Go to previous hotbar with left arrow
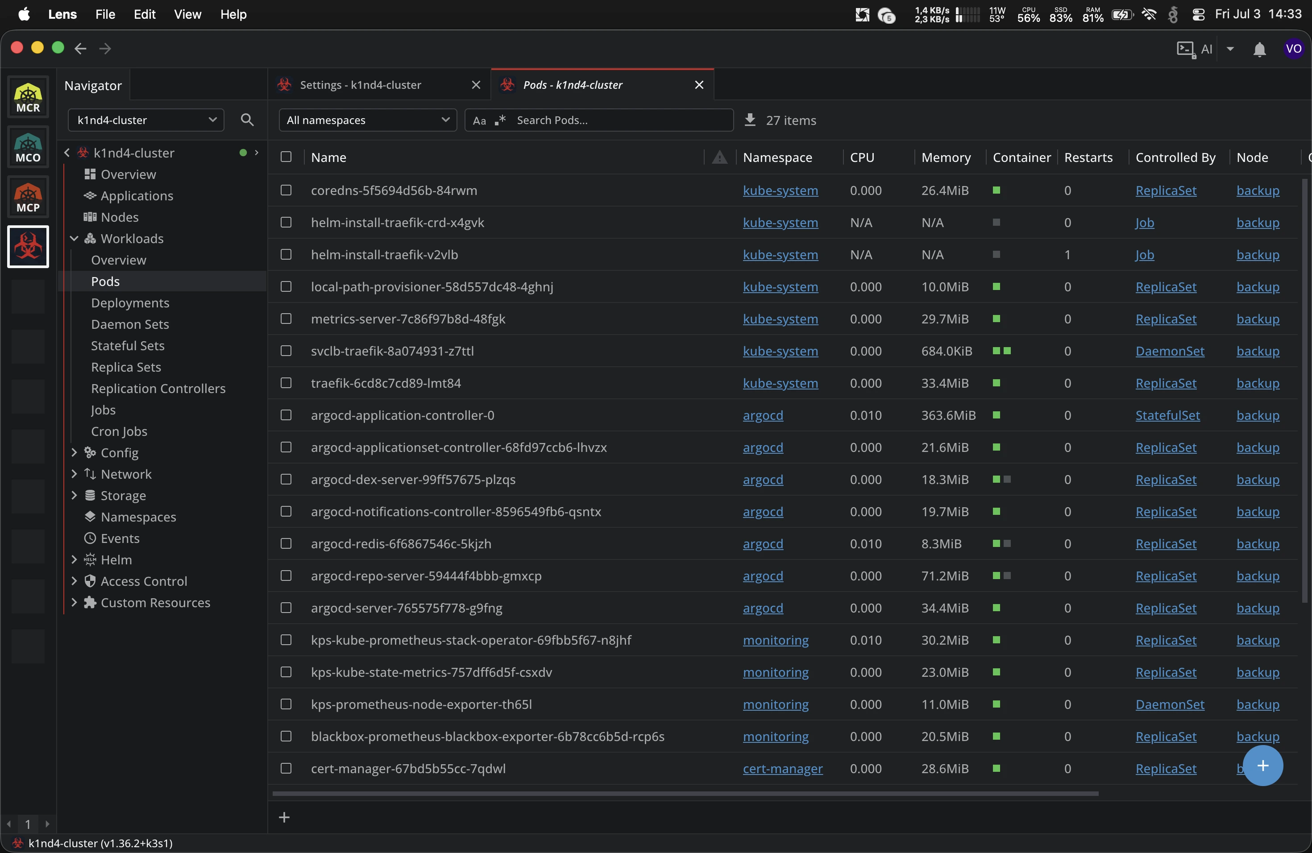 pos(9,824)
